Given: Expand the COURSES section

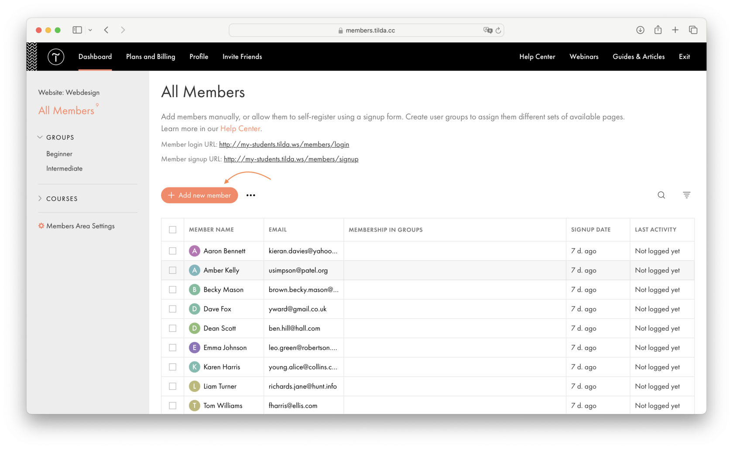Looking at the screenshot, I should (x=40, y=198).
